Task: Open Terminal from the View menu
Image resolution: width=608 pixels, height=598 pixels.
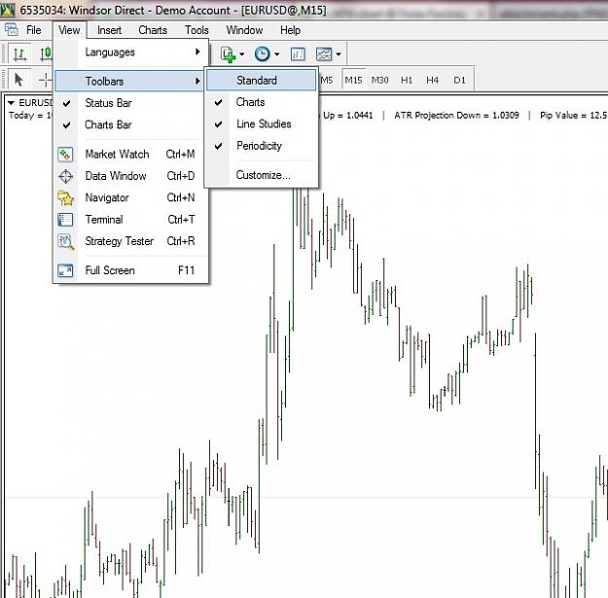Action: 130,220
